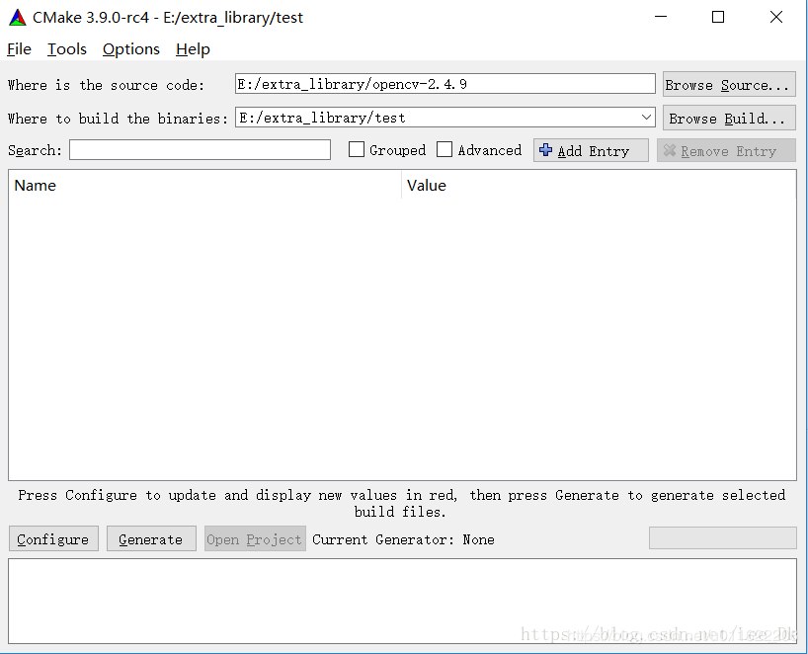Click the Configure button

point(53,539)
